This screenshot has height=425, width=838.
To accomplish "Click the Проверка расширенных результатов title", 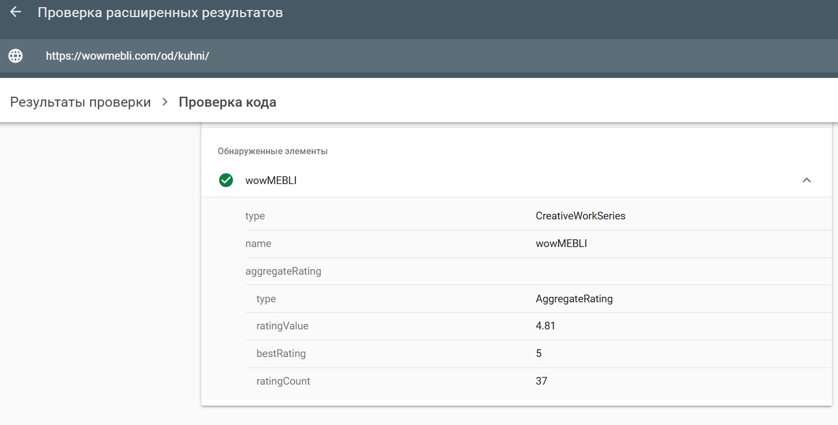I will pyautogui.click(x=160, y=13).
